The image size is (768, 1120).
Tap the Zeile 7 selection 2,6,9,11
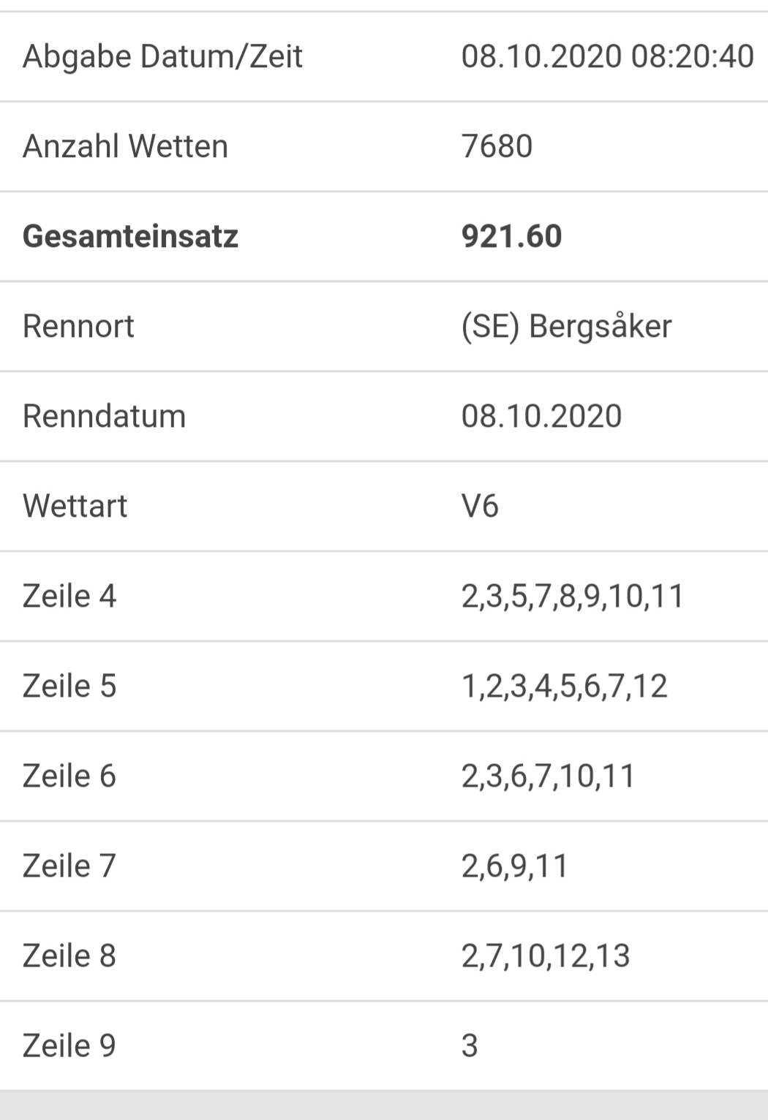515,866
